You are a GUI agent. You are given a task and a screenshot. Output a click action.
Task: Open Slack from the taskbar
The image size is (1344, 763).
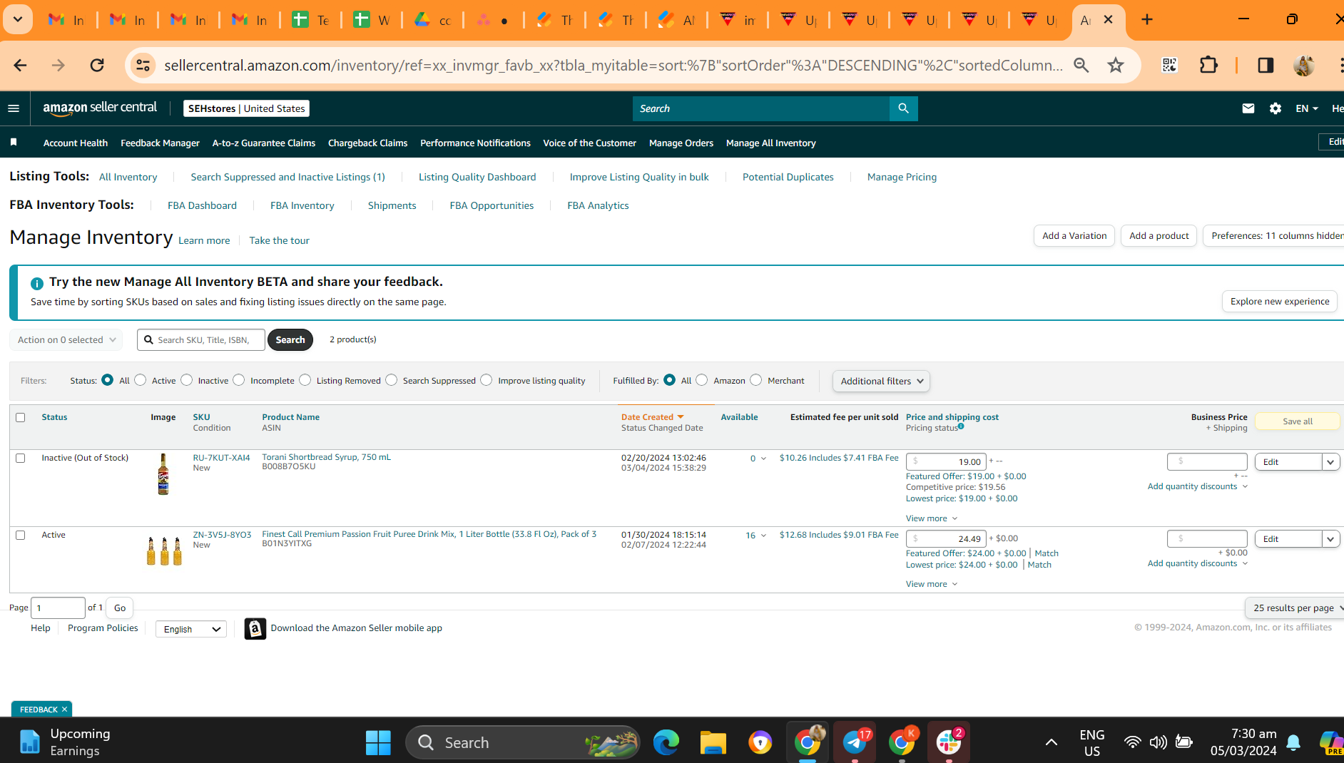pos(949,742)
